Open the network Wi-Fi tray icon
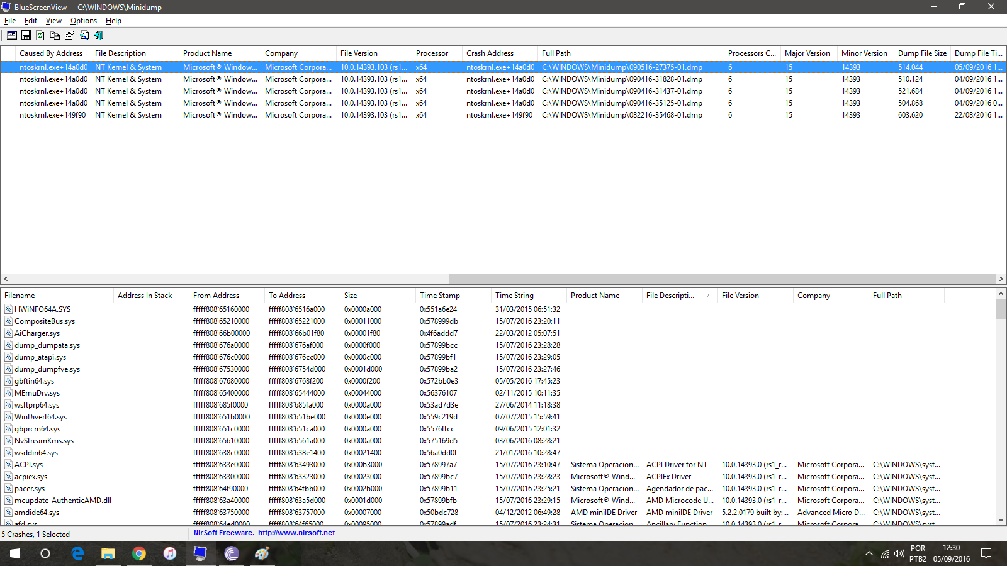The image size is (1007, 566). pos(885,553)
